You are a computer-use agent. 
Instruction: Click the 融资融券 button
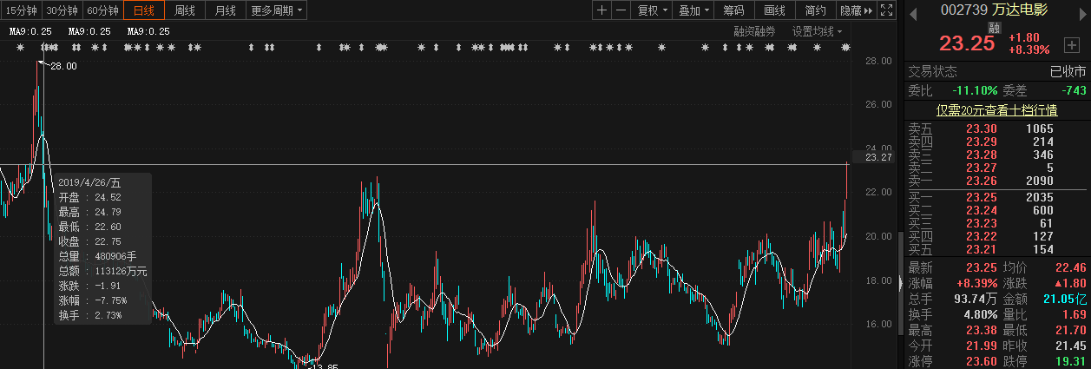754,31
